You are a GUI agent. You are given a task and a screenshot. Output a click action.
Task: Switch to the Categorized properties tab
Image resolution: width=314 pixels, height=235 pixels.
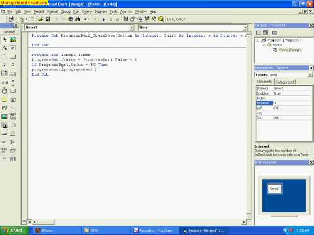click(x=285, y=82)
